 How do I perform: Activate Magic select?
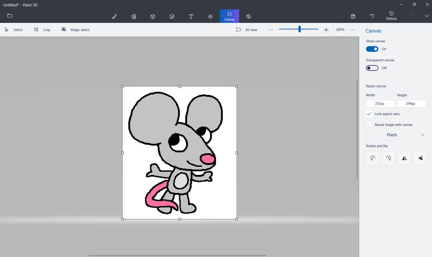(x=76, y=30)
